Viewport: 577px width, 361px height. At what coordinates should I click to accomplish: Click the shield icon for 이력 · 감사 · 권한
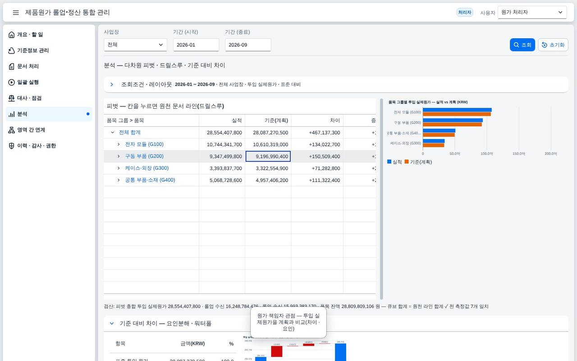[x=12, y=146]
